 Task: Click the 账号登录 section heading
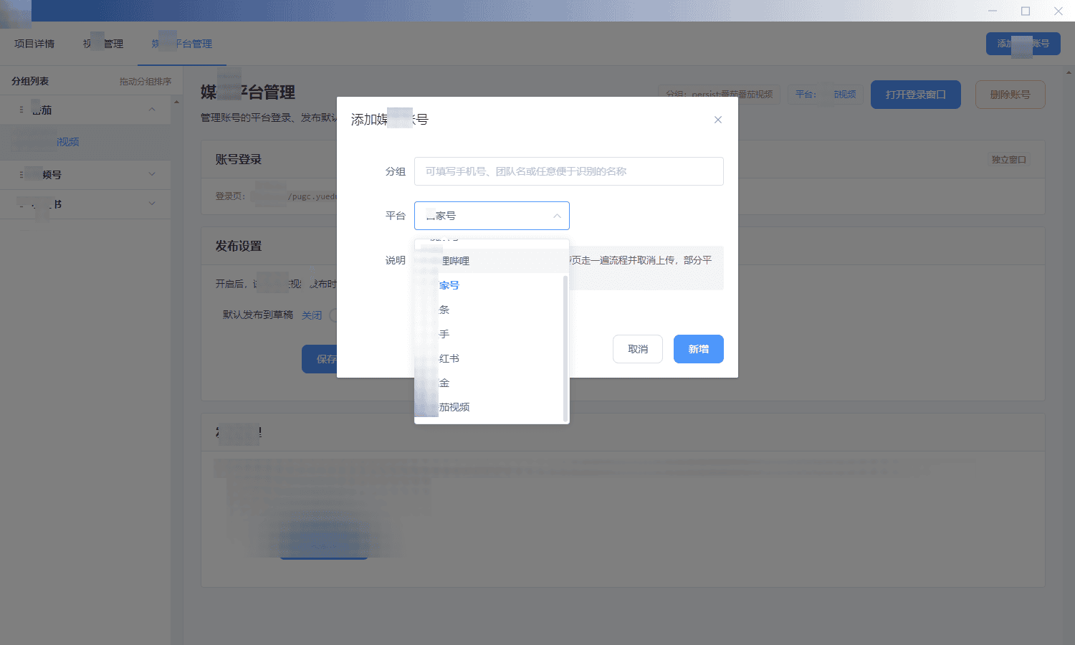click(239, 160)
